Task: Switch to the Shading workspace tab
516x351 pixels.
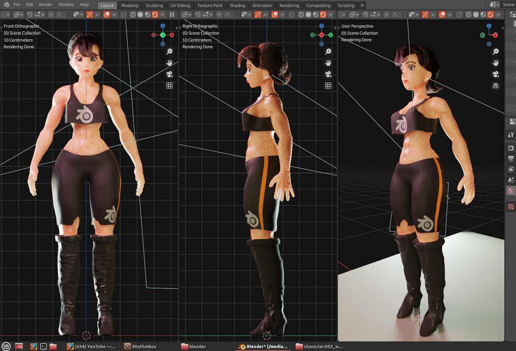Action: (x=237, y=5)
